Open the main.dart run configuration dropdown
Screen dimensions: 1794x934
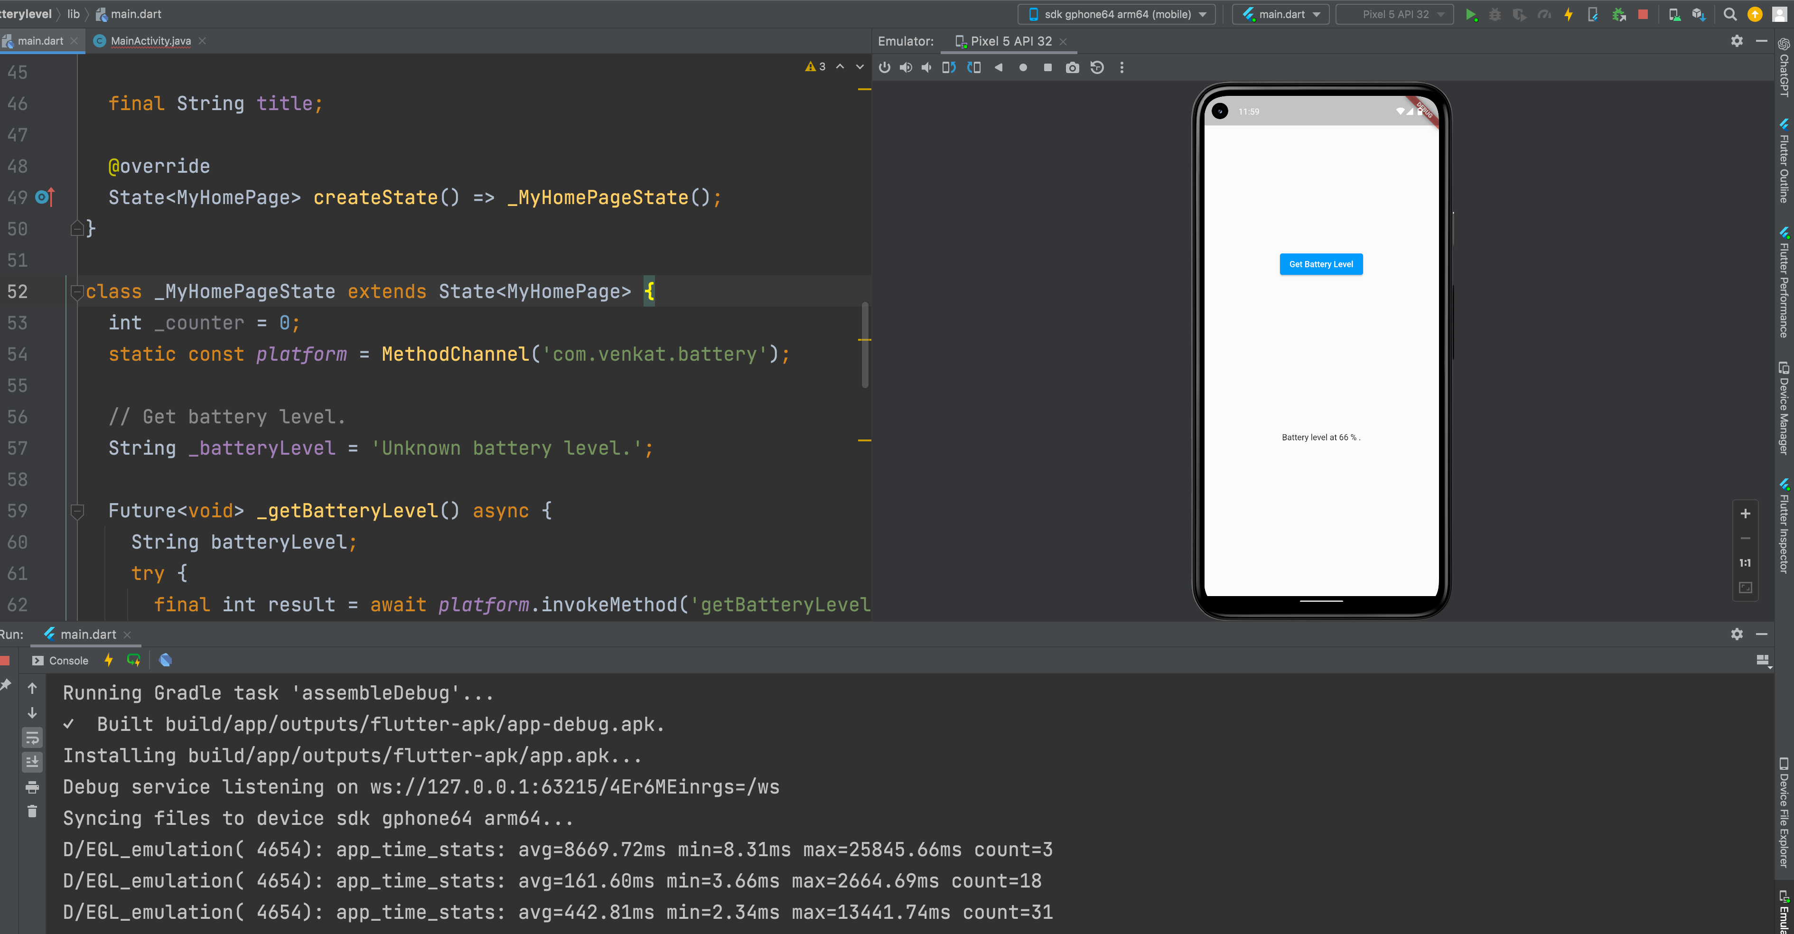[x=1281, y=14]
